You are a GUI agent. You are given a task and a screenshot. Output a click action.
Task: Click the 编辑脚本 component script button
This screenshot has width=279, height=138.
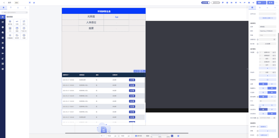[263, 127]
